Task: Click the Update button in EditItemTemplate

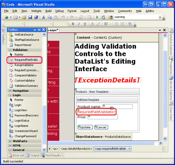Action: pyautogui.click(x=85, y=127)
